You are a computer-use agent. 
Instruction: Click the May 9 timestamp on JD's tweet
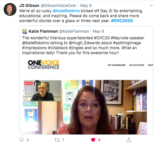86,6
